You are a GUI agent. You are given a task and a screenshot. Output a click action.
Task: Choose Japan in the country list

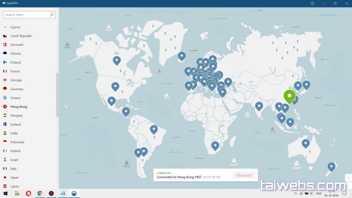(x=15, y=177)
